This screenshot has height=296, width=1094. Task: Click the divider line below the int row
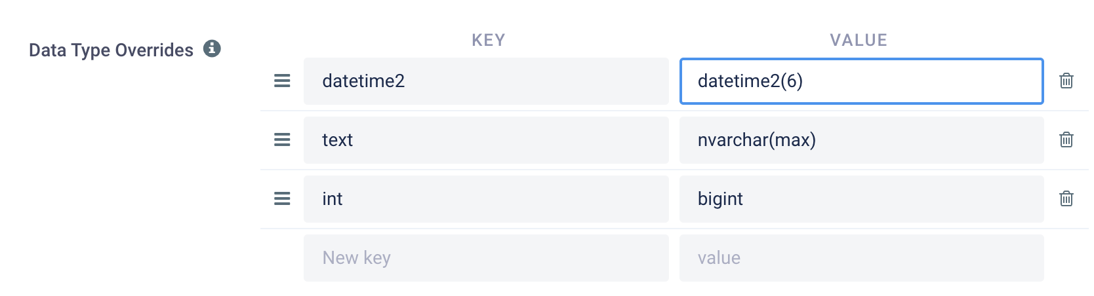point(674,229)
